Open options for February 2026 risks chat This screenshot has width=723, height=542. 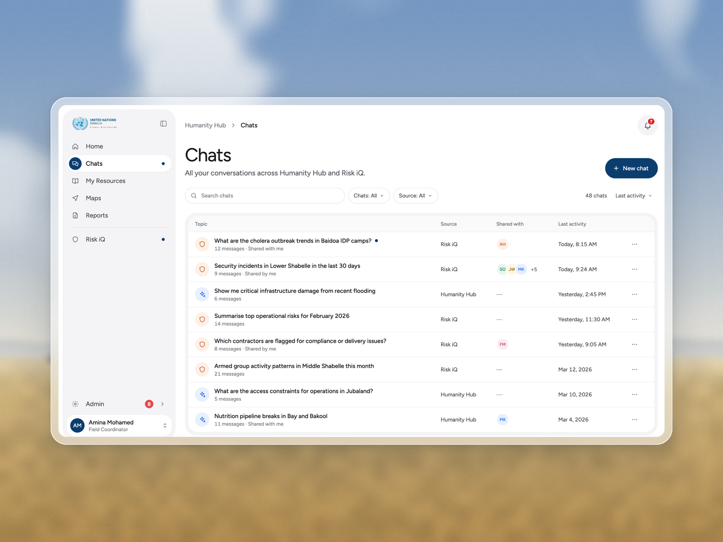[634, 319]
